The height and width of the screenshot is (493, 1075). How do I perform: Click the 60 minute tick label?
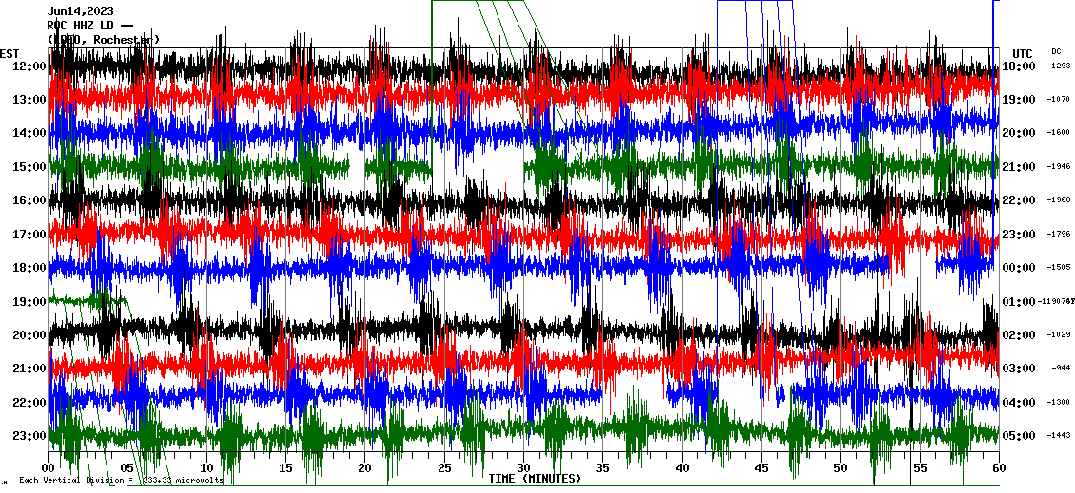pos(998,468)
